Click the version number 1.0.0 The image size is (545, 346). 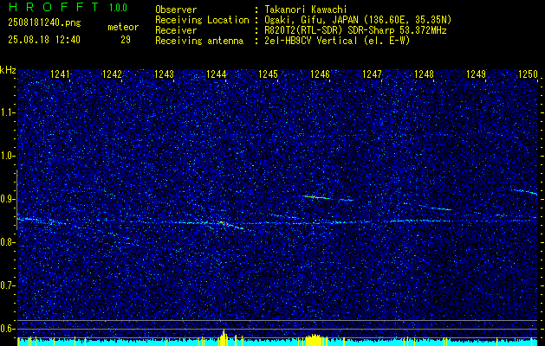[x=118, y=8]
